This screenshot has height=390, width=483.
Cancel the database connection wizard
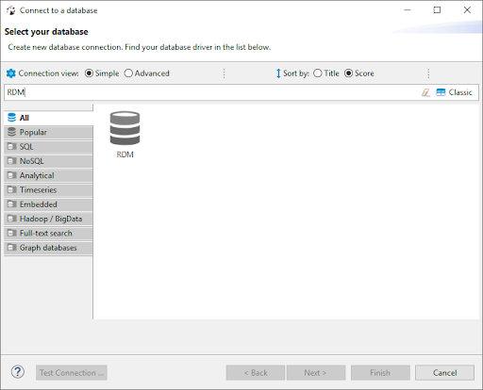[x=444, y=373]
